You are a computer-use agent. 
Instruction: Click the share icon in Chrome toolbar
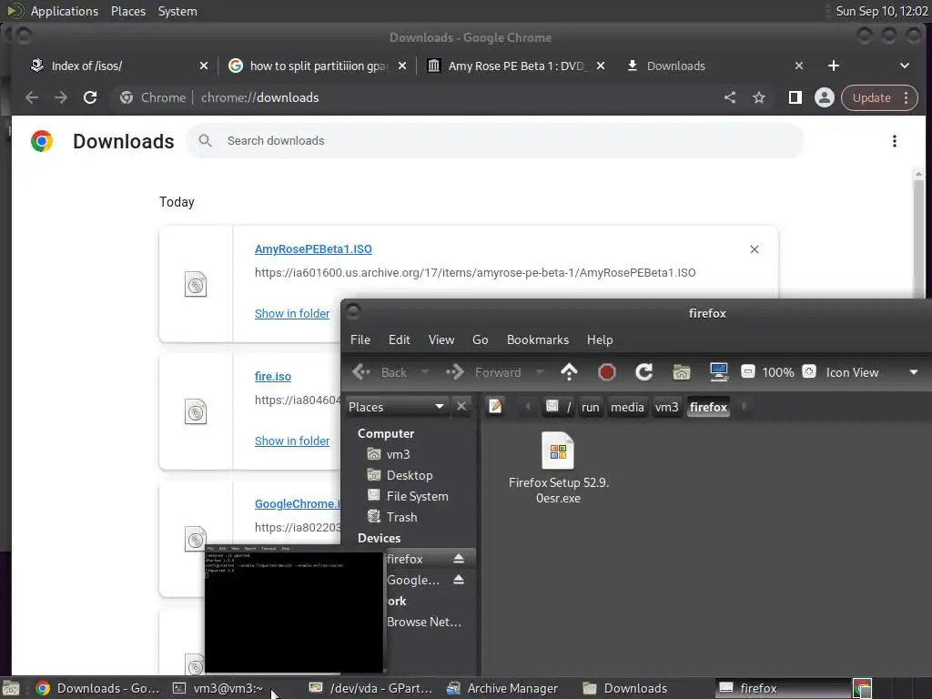click(730, 97)
